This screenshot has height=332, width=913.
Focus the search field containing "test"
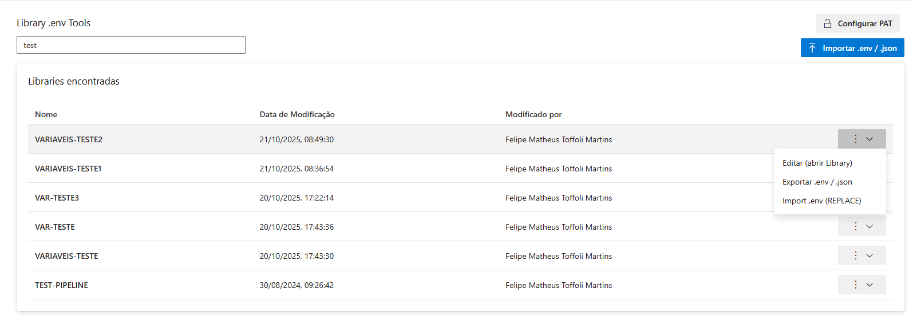[x=131, y=45]
